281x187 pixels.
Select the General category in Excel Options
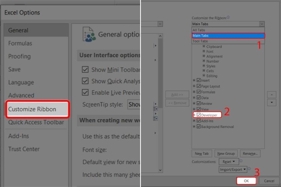click(x=36, y=30)
